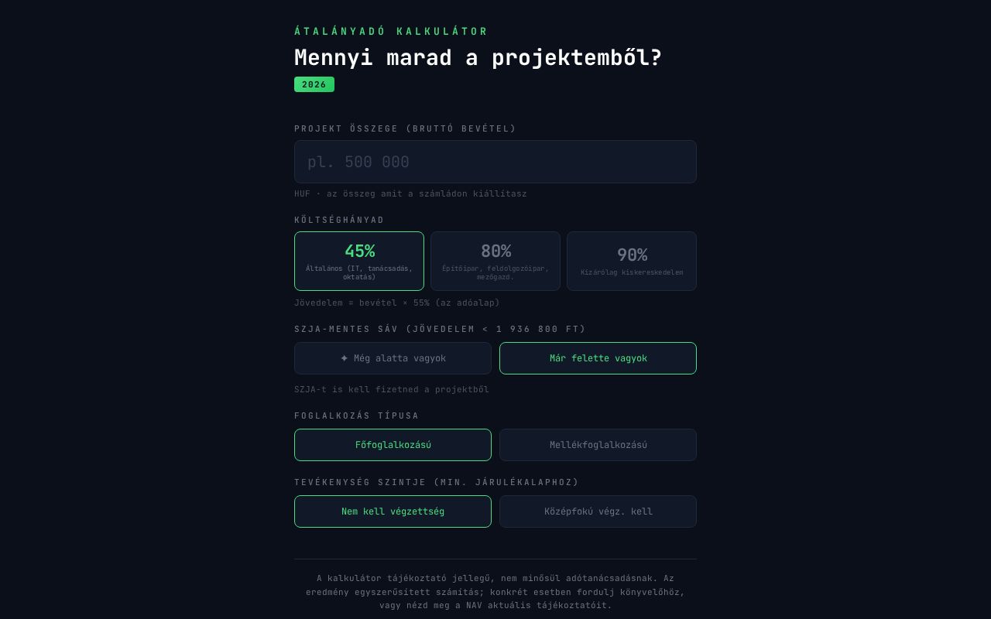Focus the projekt összege input field
991x619 pixels.
(x=495, y=162)
